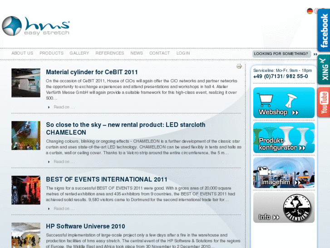The image size is (330, 248).
Task: Open the Info Ideendiebe banner
Action: pyautogui.click(x=284, y=208)
